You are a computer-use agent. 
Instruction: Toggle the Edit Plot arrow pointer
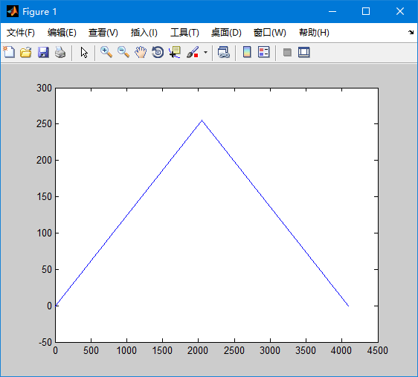tap(84, 53)
